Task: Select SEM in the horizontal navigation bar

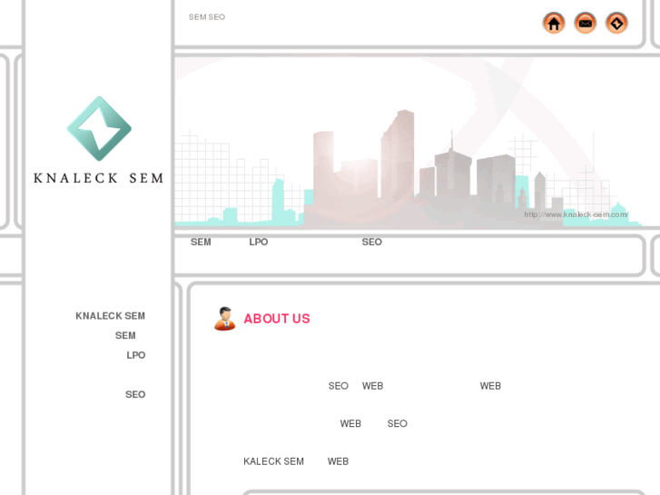Action: pos(201,242)
